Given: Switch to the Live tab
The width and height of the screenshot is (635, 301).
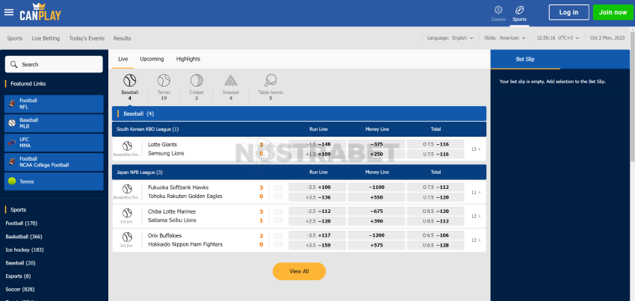Looking at the screenshot, I should (123, 59).
